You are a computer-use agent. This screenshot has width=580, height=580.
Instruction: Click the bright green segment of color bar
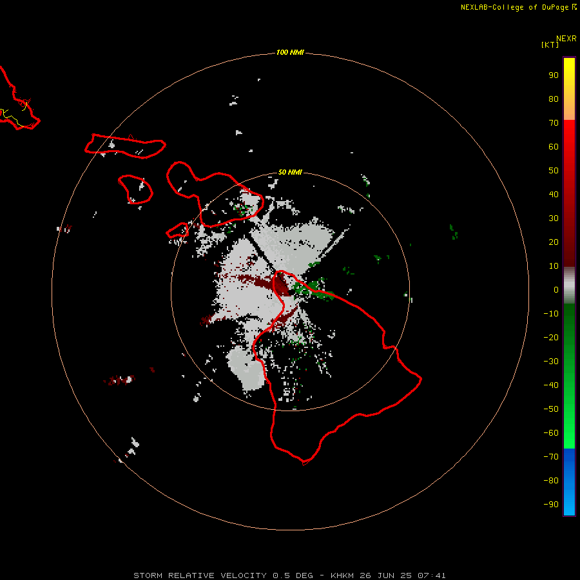click(x=569, y=376)
